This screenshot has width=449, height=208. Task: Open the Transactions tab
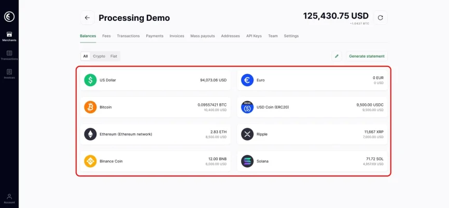[x=128, y=36]
